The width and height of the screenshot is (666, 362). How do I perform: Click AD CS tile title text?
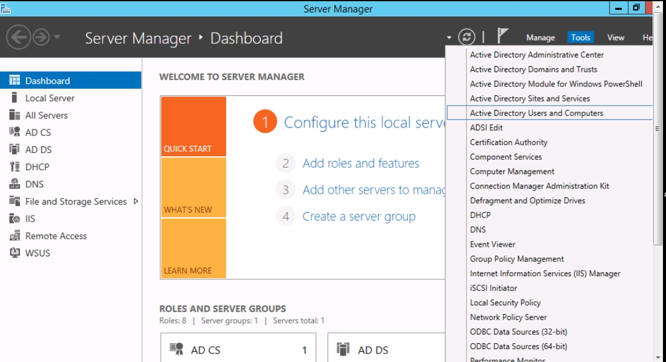[205, 350]
